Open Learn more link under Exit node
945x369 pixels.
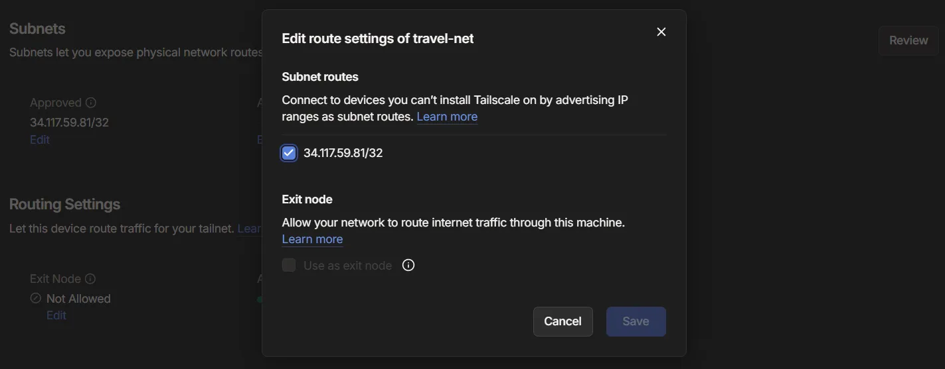[312, 239]
